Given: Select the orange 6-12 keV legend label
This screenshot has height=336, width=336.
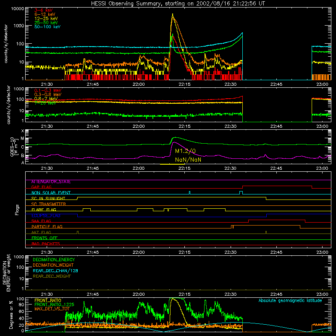Looking at the screenshot, I should pyautogui.click(x=45, y=14).
